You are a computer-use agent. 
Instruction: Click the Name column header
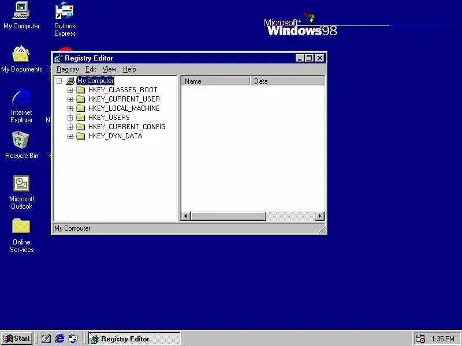click(215, 81)
